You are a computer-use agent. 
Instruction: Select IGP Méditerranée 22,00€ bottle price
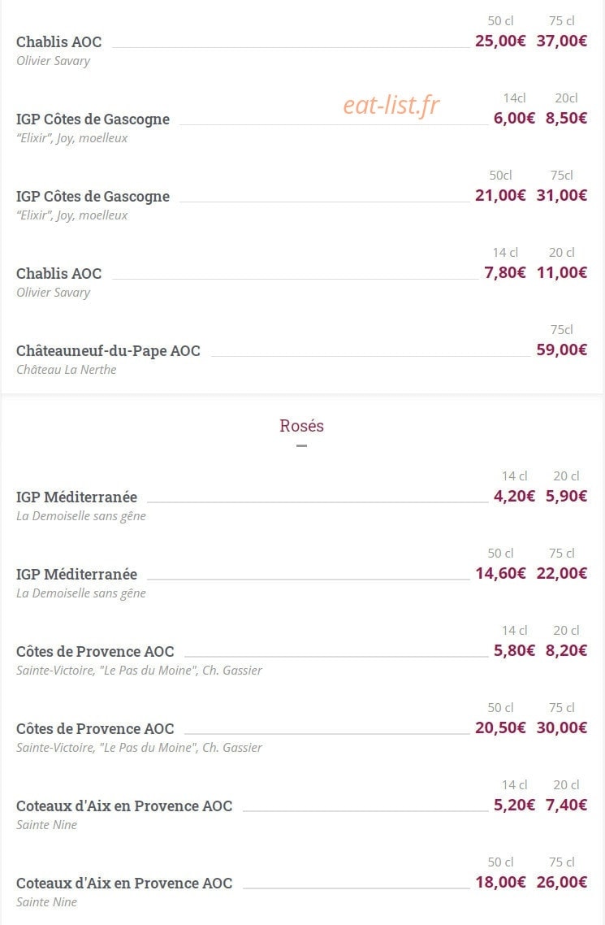point(561,573)
